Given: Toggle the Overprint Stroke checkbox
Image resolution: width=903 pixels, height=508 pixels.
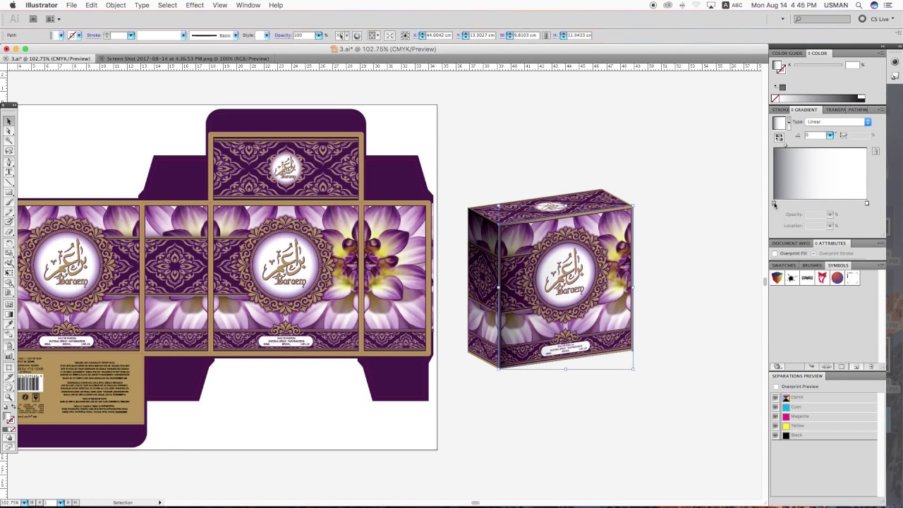Looking at the screenshot, I should click(813, 253).
